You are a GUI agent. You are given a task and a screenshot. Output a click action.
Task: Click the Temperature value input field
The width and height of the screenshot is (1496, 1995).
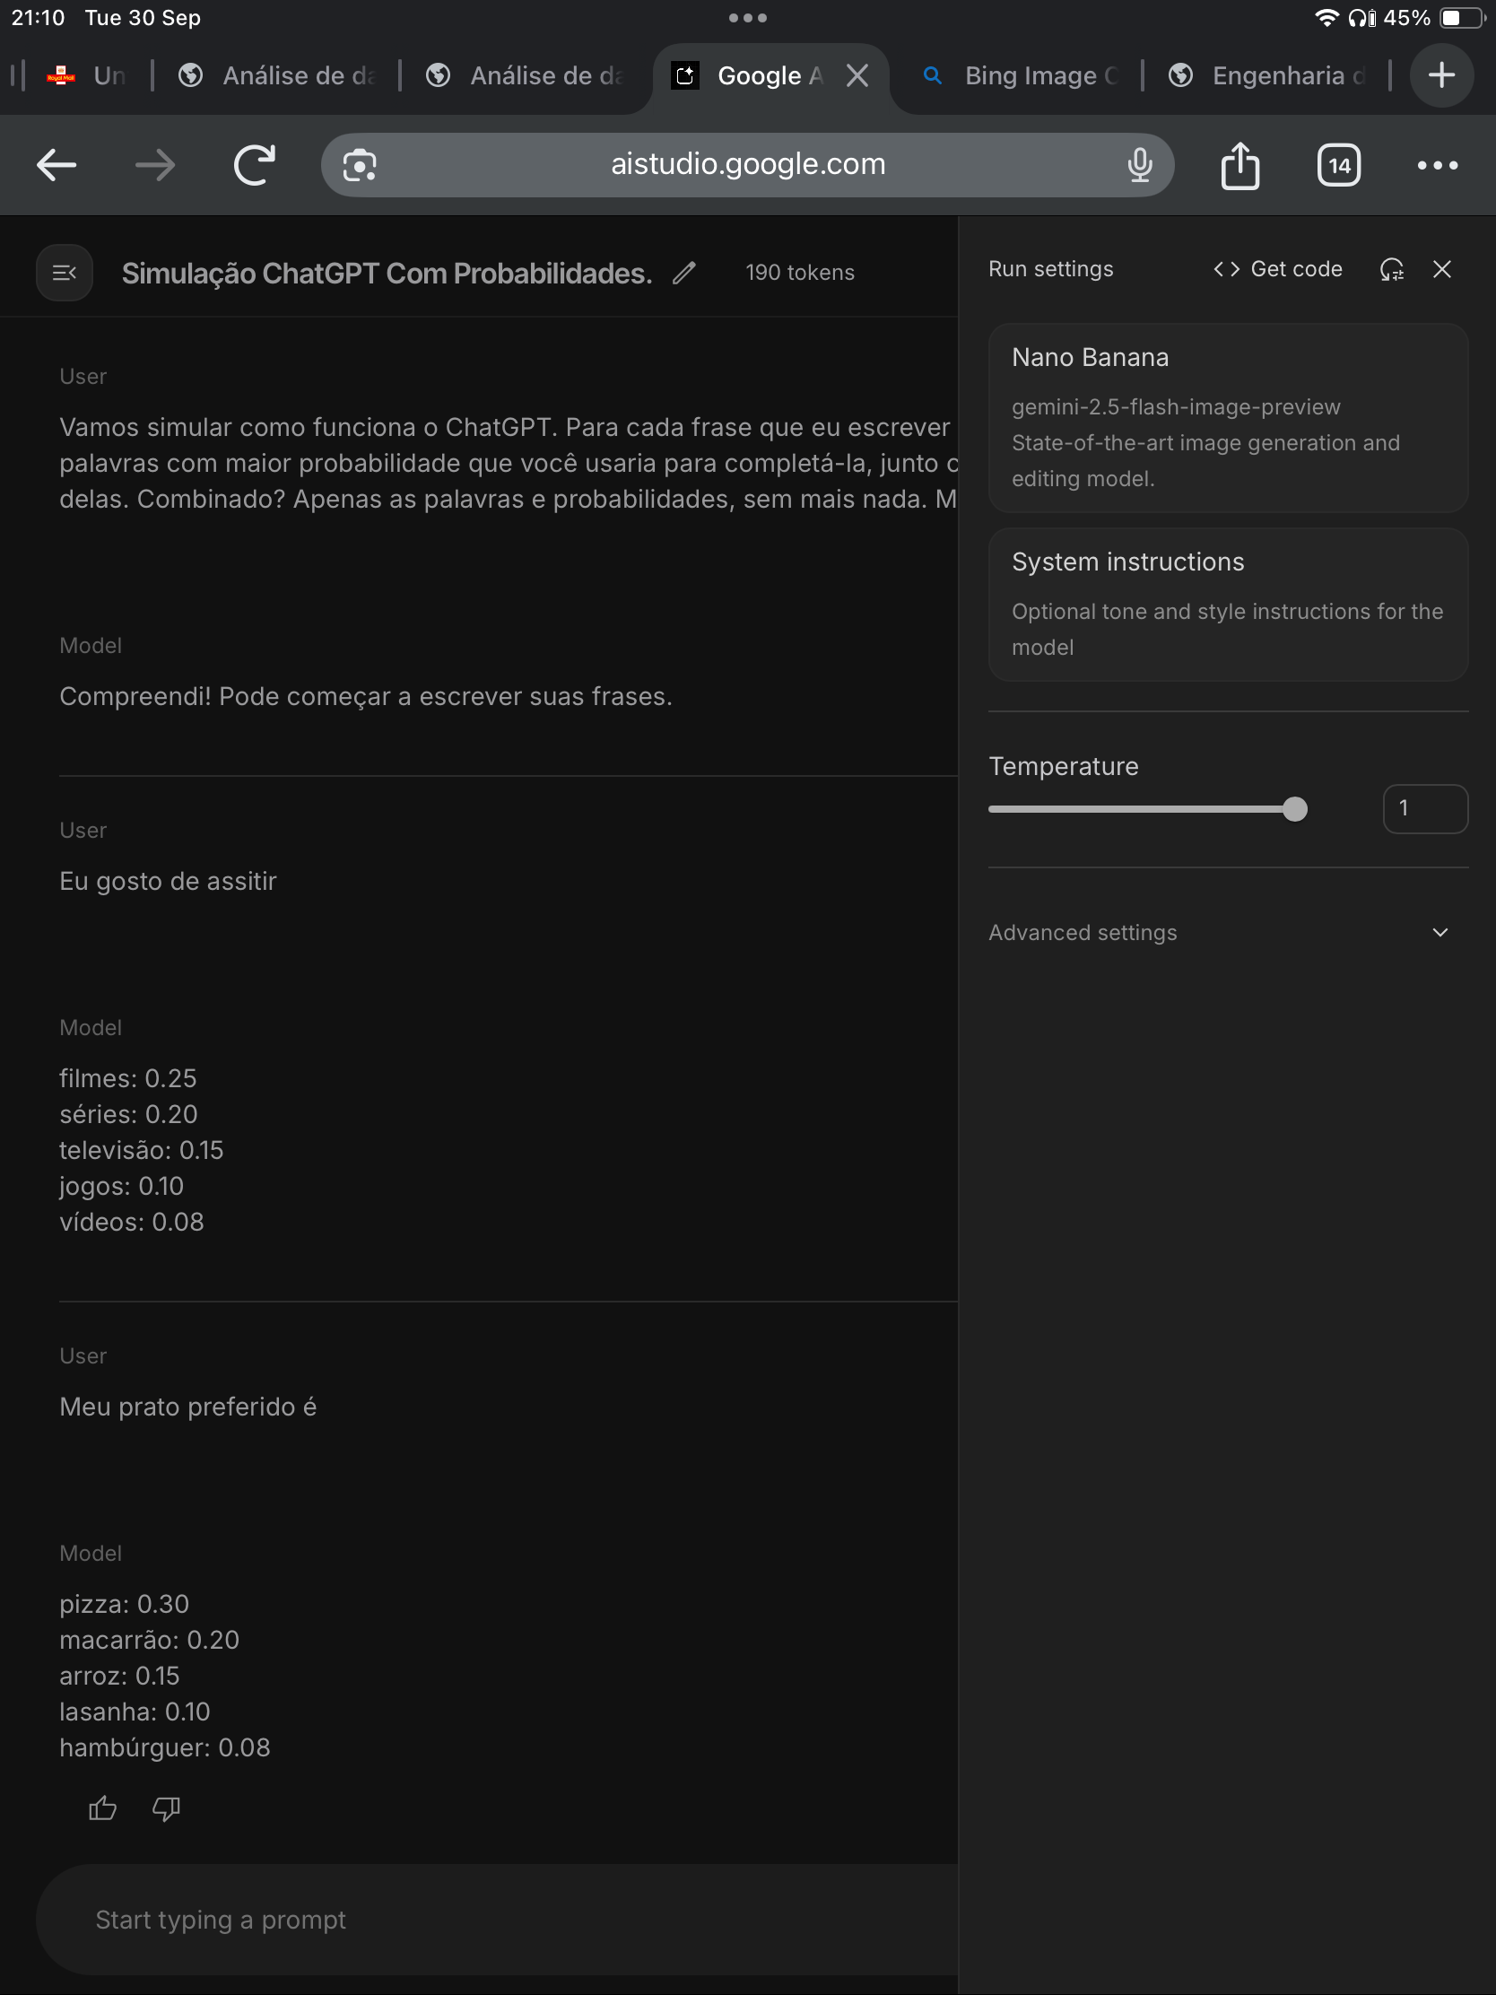tap(1425, 809)
